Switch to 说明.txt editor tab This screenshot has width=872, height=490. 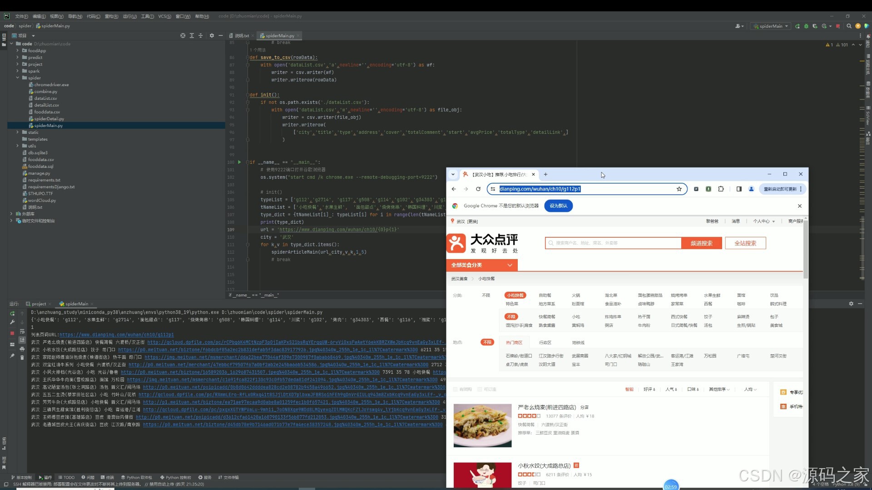click(242, 36)
